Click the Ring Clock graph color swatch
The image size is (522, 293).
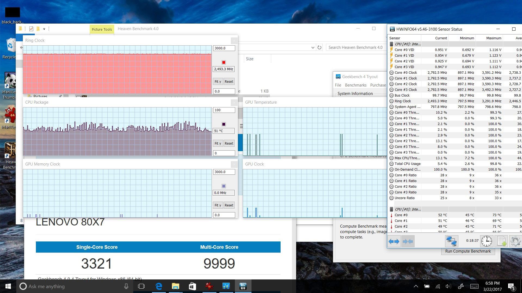pyautogui.click(x=224, y=62)
